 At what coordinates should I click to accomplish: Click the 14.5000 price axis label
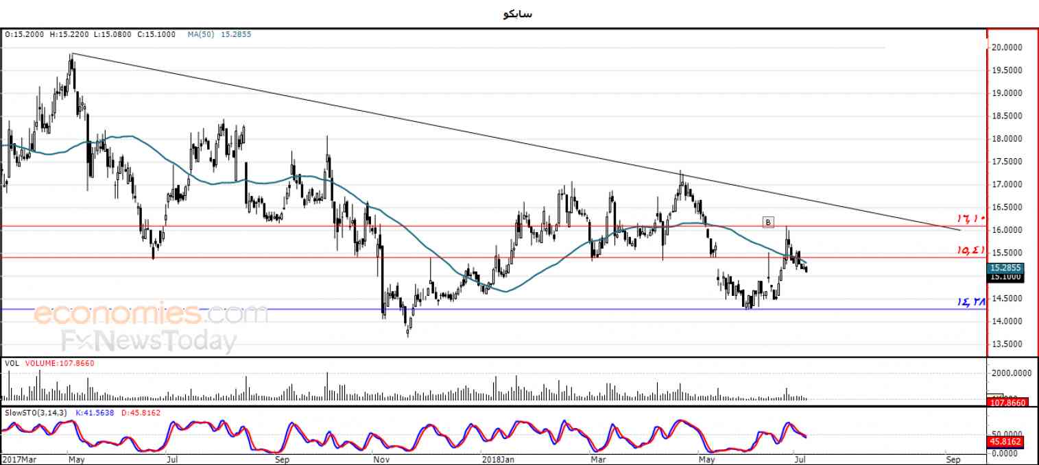1007,299
